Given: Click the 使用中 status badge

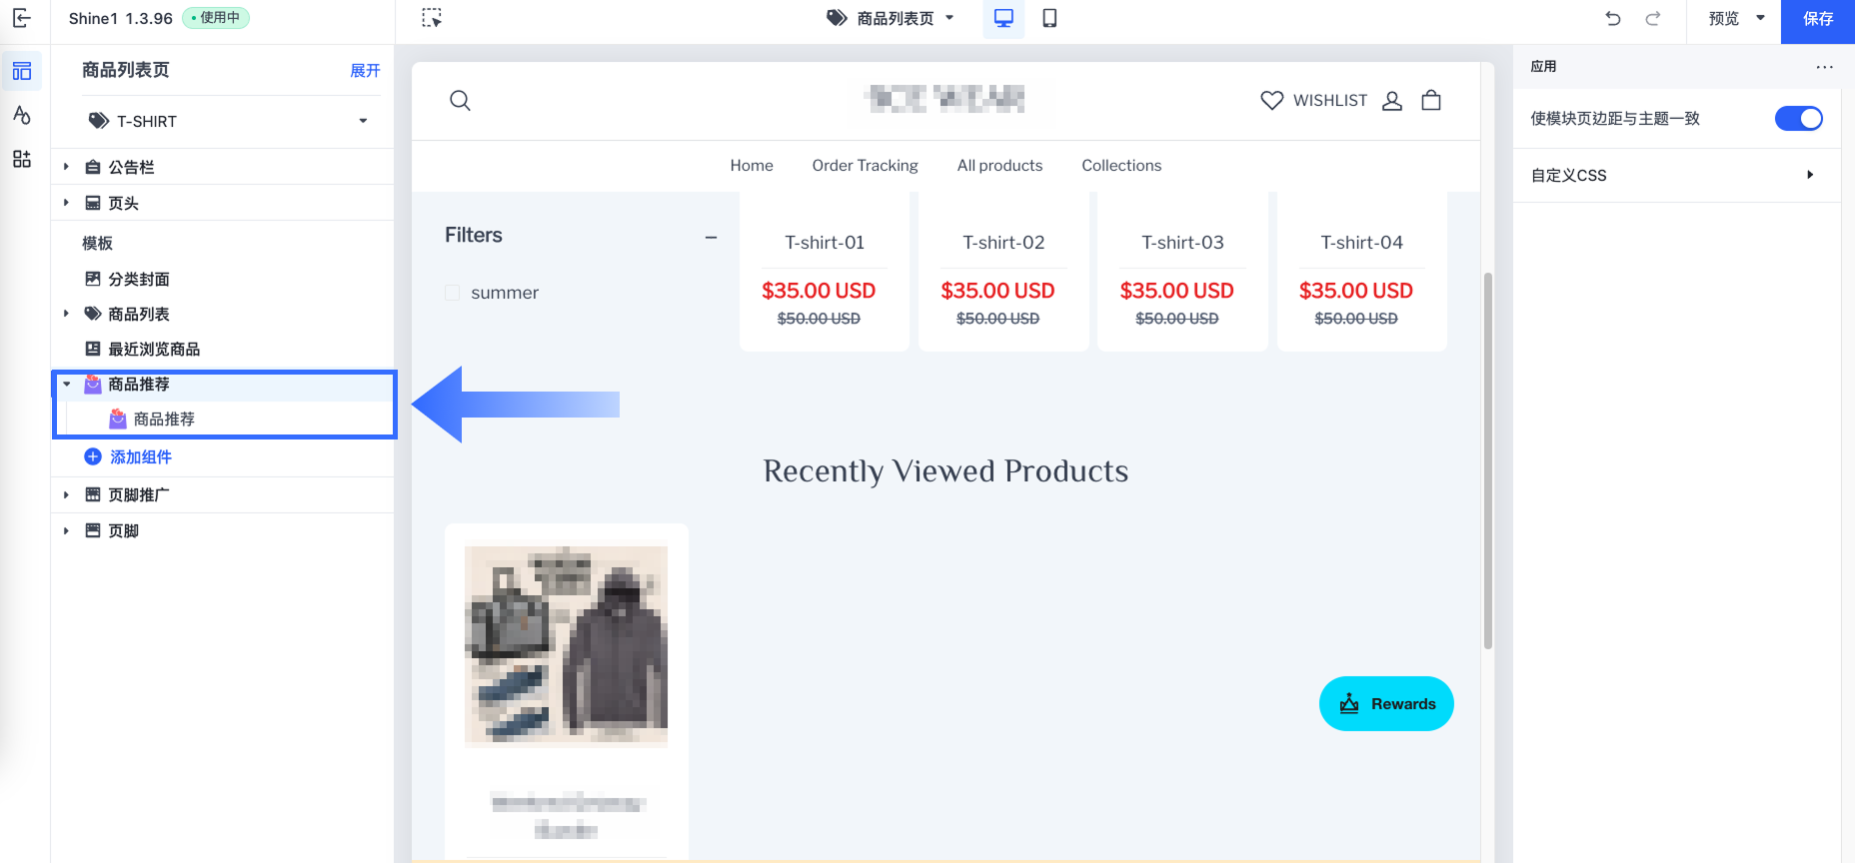Looking at the screenshot, I should click(x=216, y=18).
